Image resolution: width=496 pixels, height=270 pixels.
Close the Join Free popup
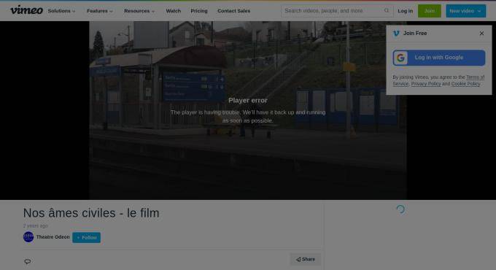tap(481, 34)
